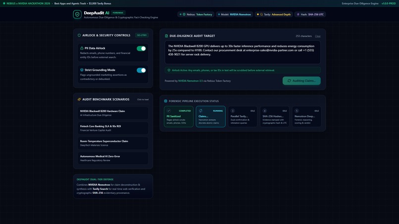Click the globe icon in Nebius Token Factory chip
The width and height of the screenshot is (399, 224).
(184, 14)
